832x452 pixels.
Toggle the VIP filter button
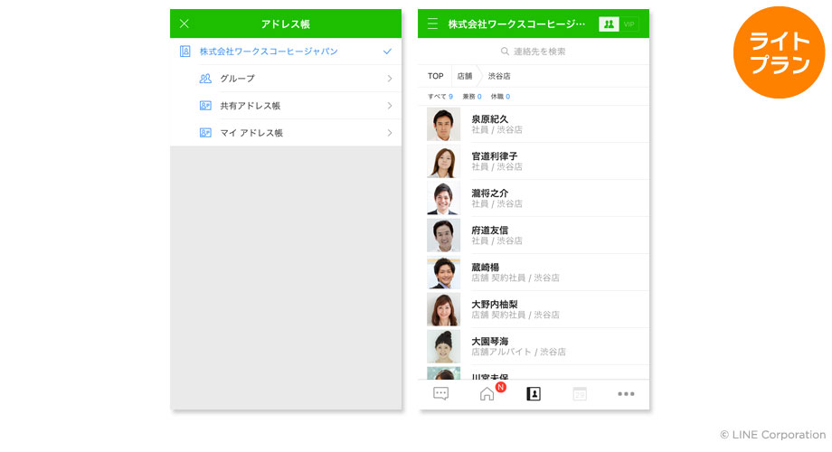(629, 24)
